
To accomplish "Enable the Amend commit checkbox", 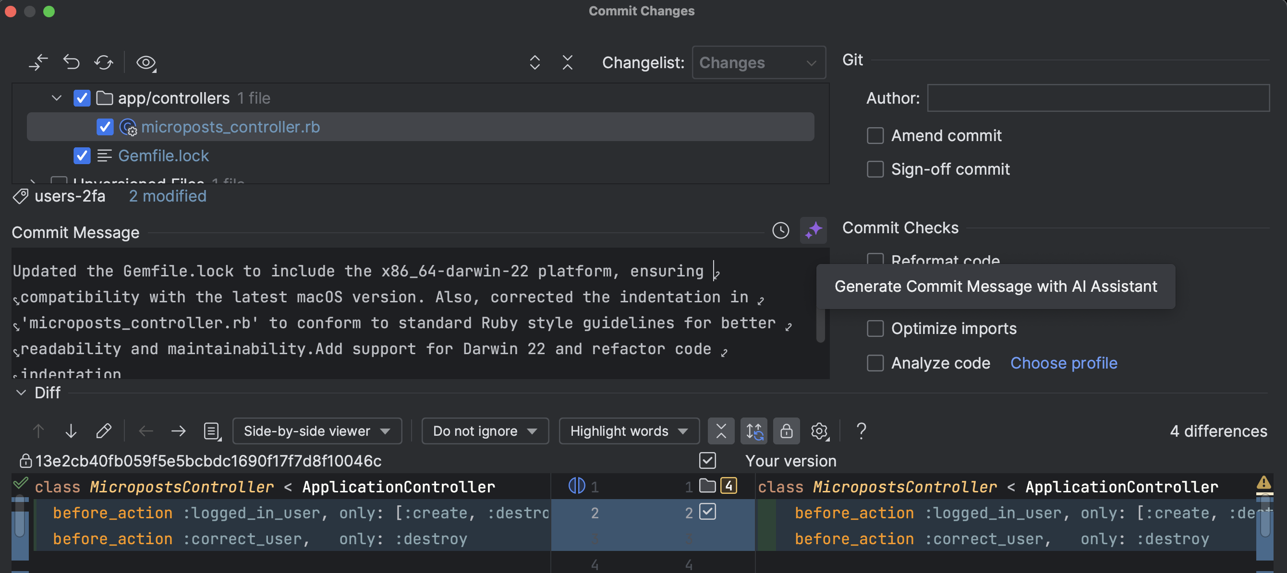I will click(875, 135).
